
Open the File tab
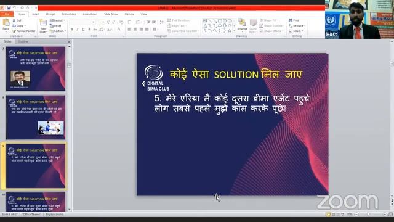(x=7, y=14)
